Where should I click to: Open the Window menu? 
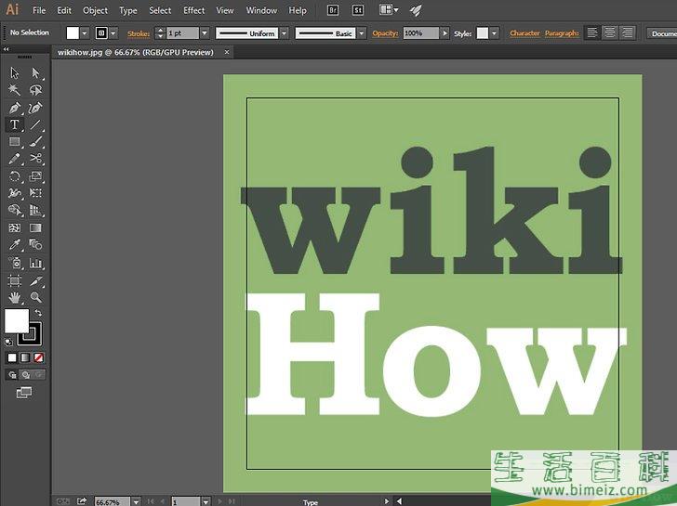point(261,10)
